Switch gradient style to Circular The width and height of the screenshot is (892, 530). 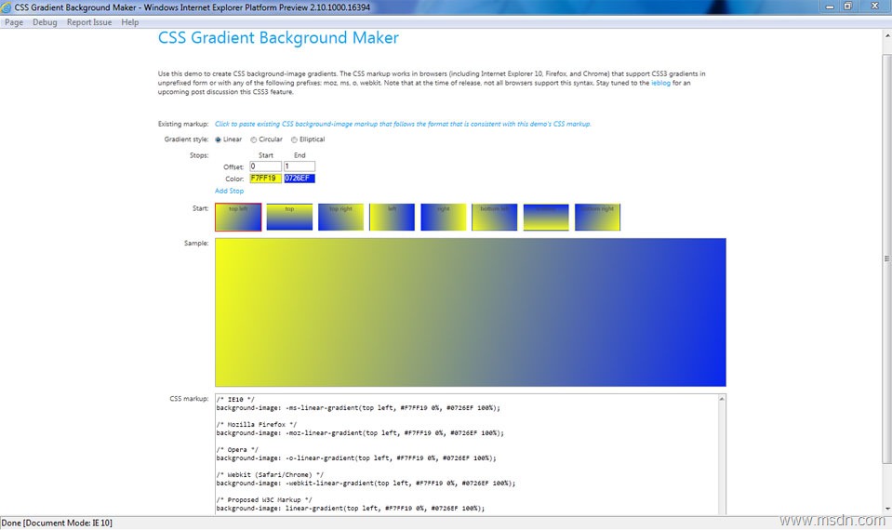click(254, 139)
